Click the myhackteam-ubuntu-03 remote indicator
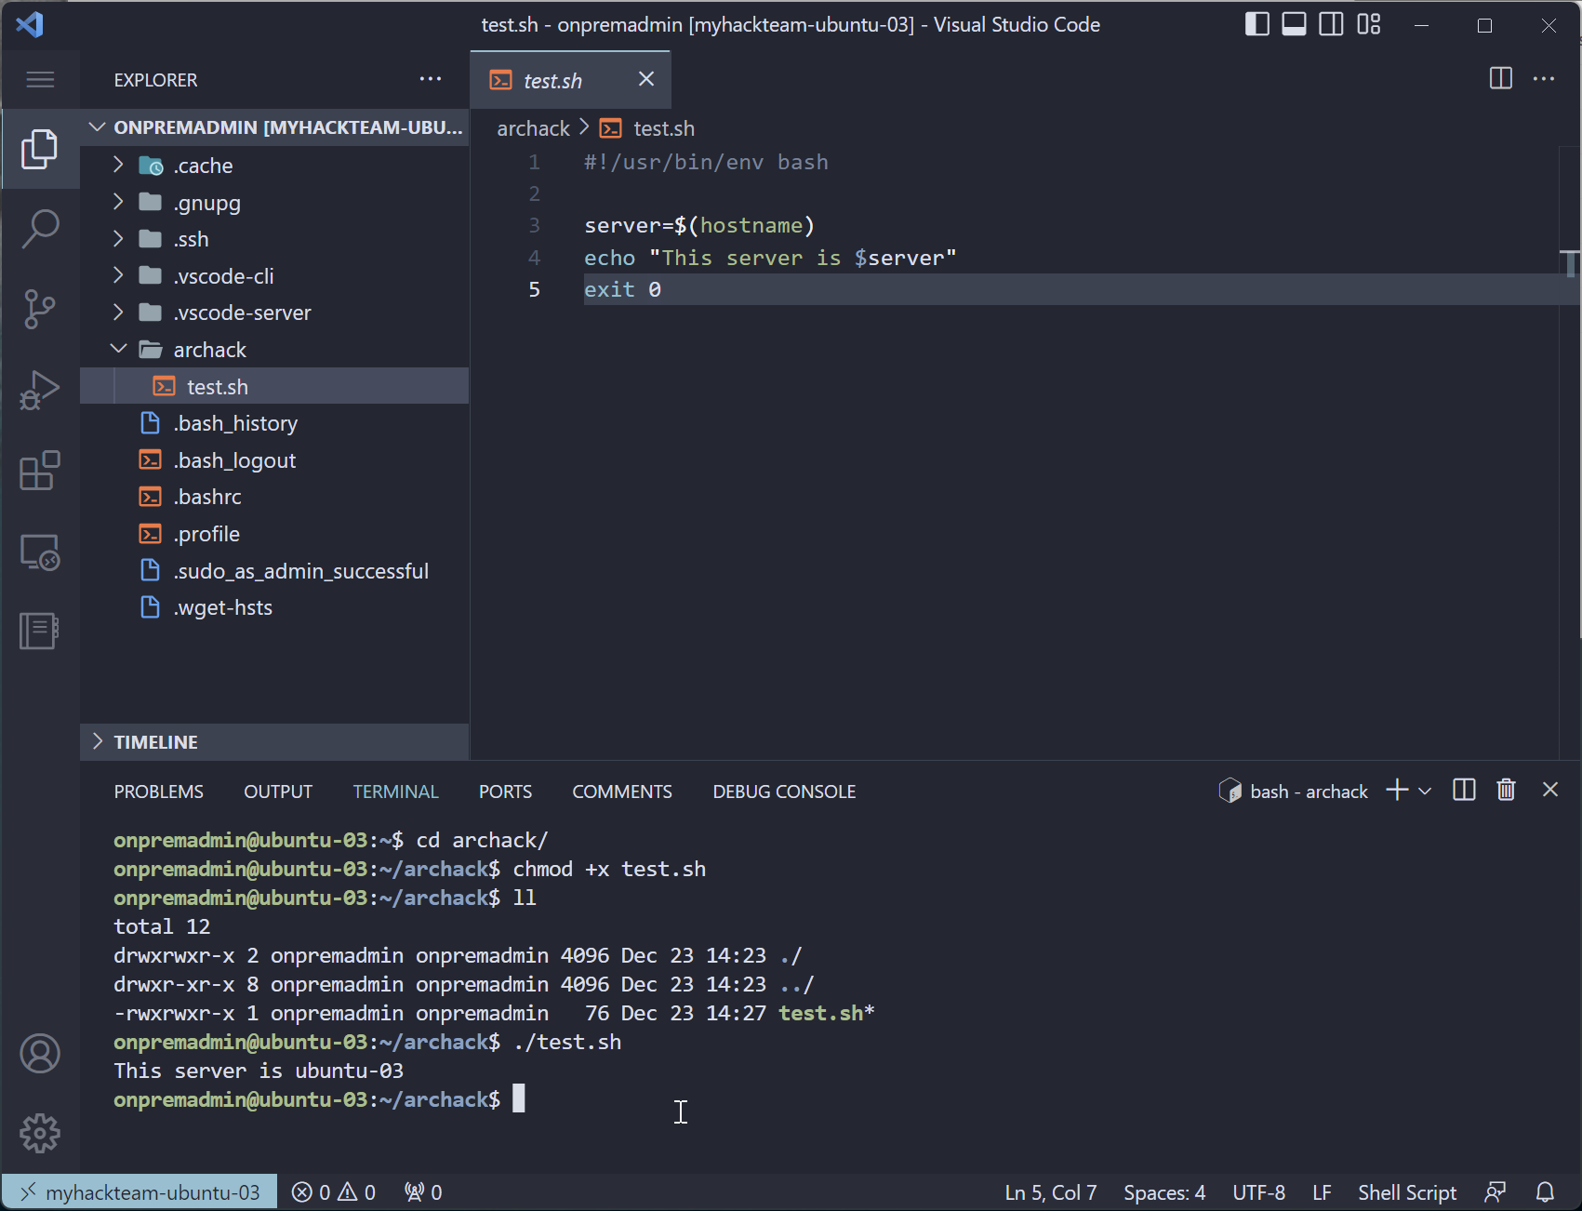The height and width of the screenshot is (1211, 1582). click(x=140, y=1191)
